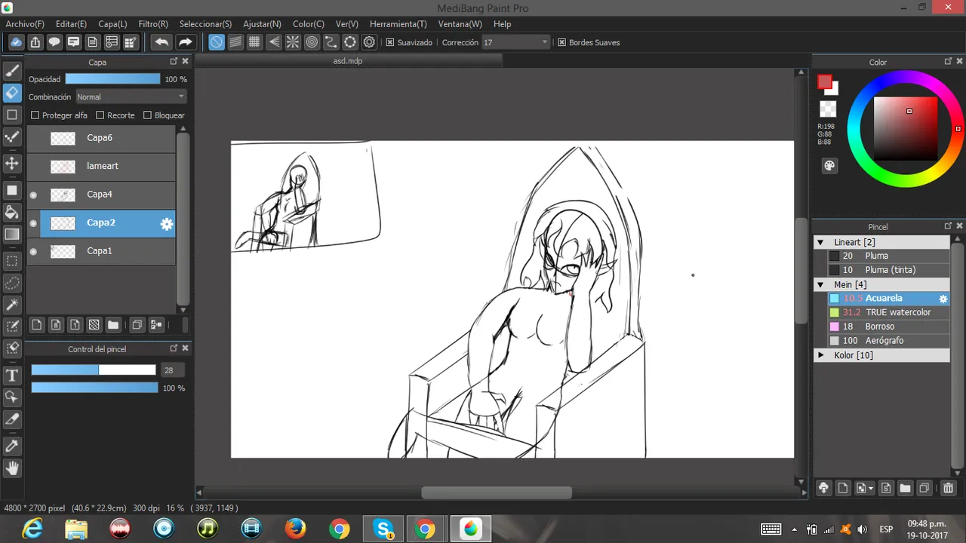Open Skype from taskbar

383,529
